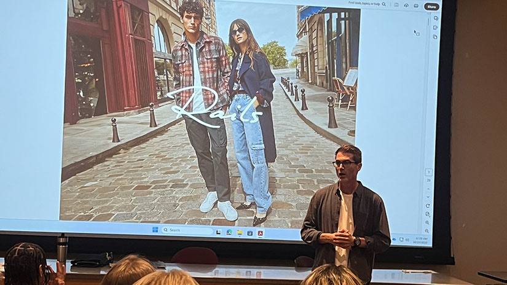
Task: Open the page display options icon
Action: point(428,214)
